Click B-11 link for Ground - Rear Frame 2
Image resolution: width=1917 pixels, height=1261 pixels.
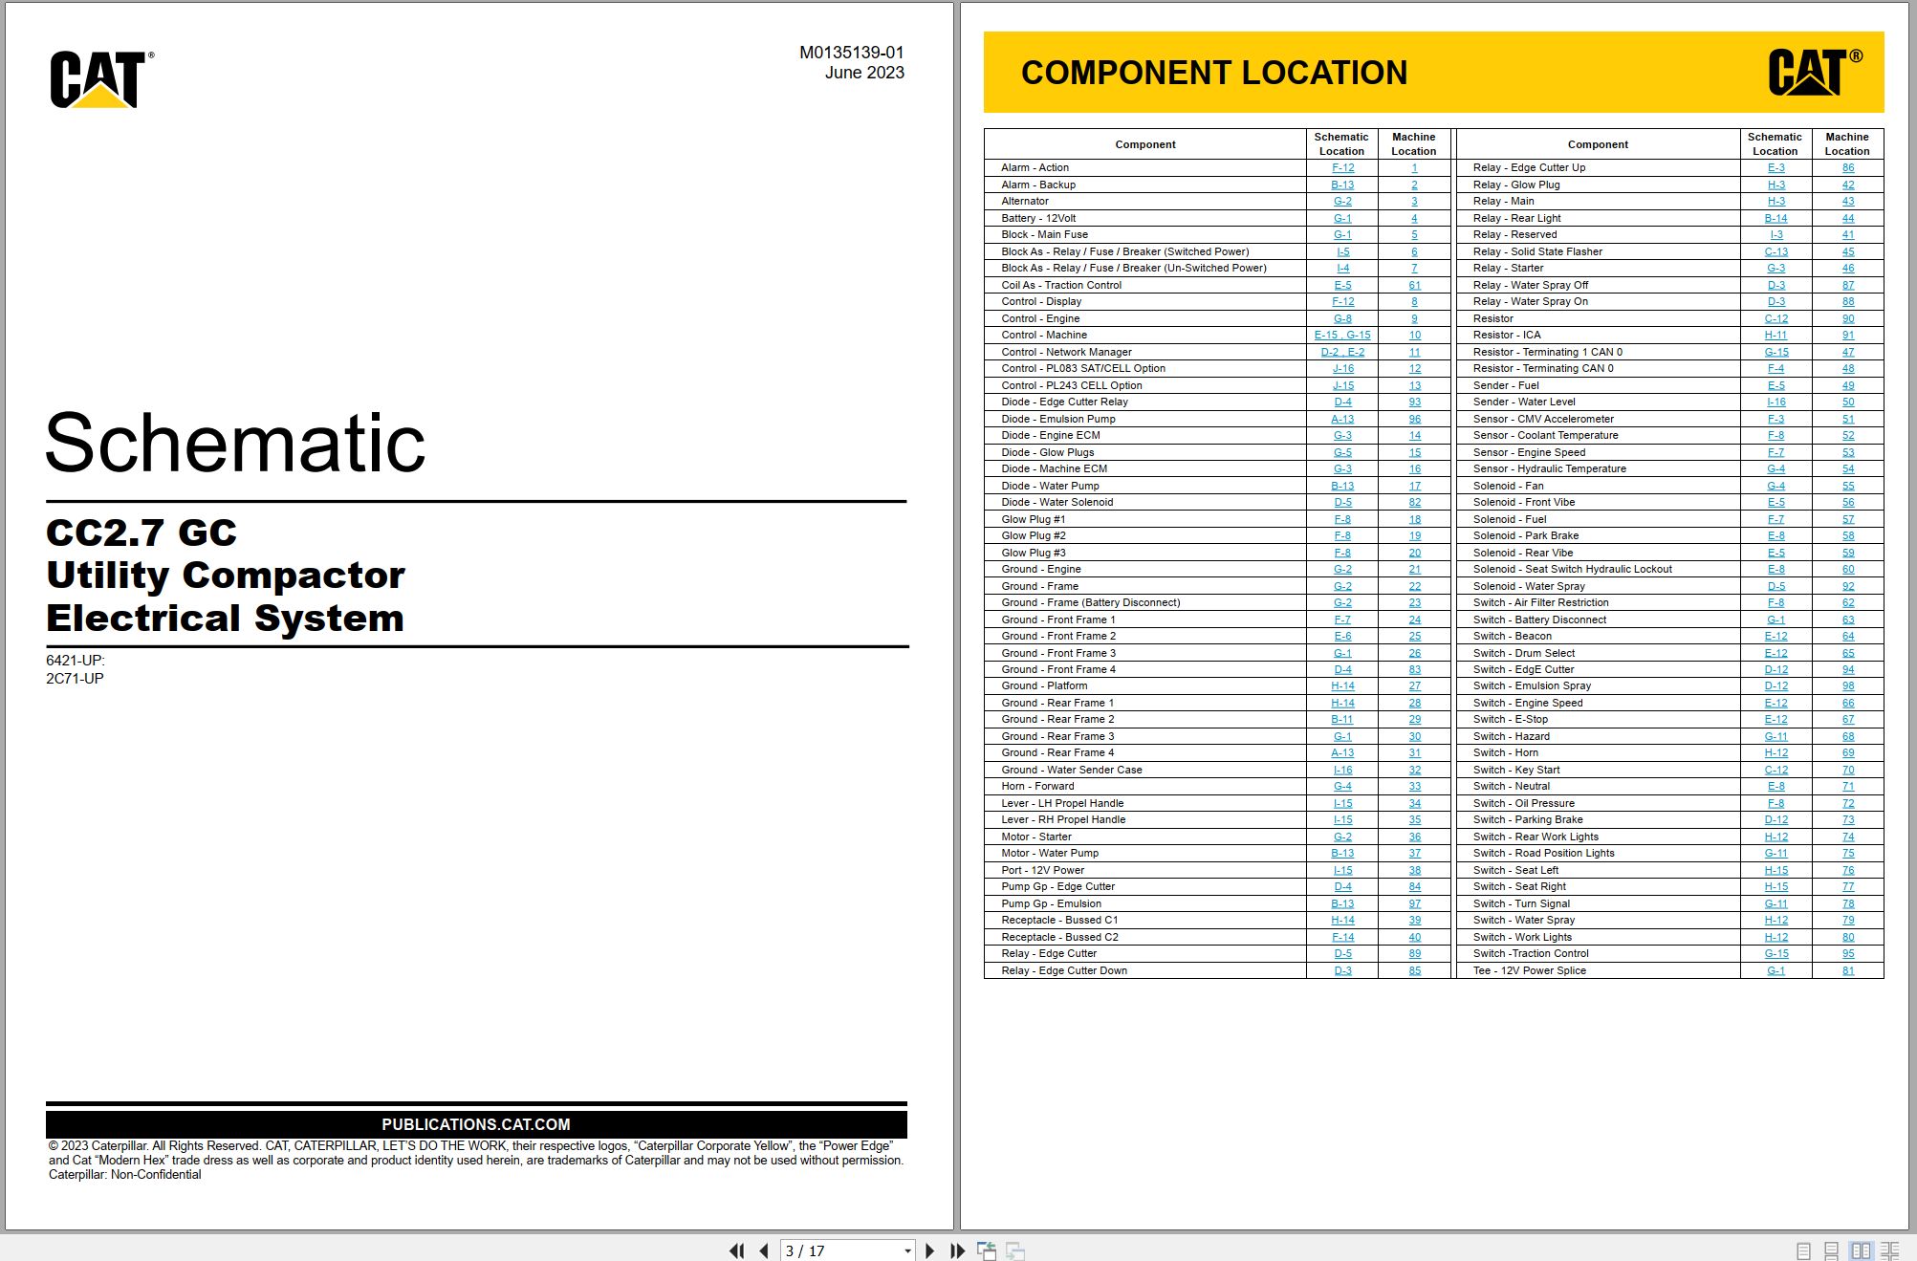(x=1342, y=720)
